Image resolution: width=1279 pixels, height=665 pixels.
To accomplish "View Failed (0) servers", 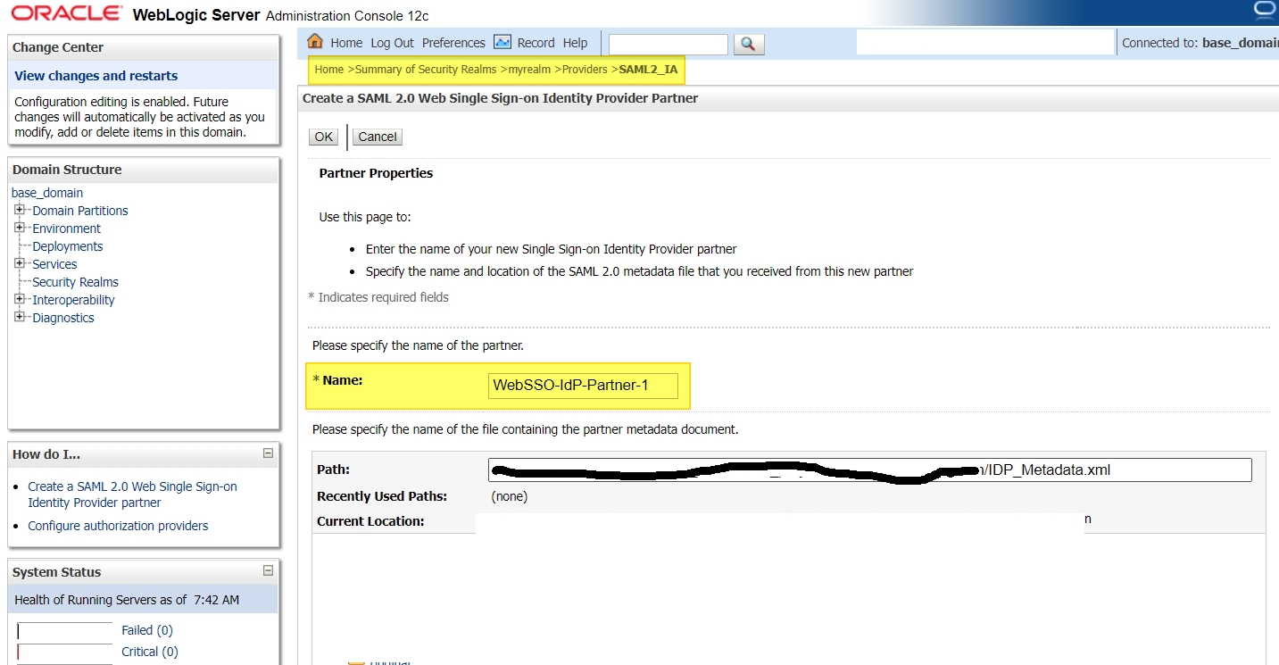I will click(x=147, y=630).
